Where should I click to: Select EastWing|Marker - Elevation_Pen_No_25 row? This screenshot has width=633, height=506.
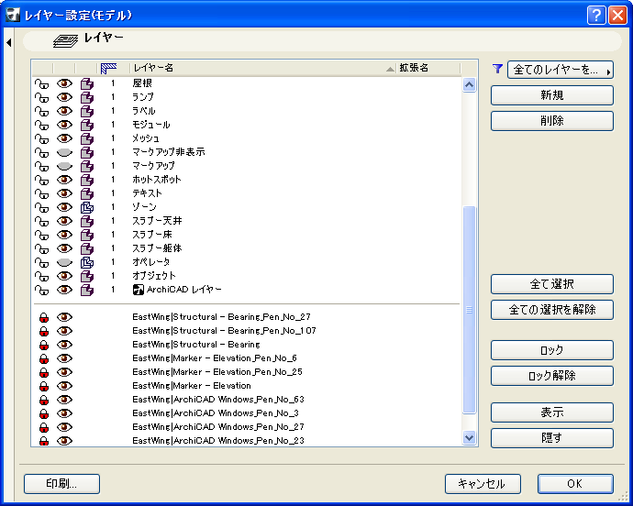click(x=217, y=372)
